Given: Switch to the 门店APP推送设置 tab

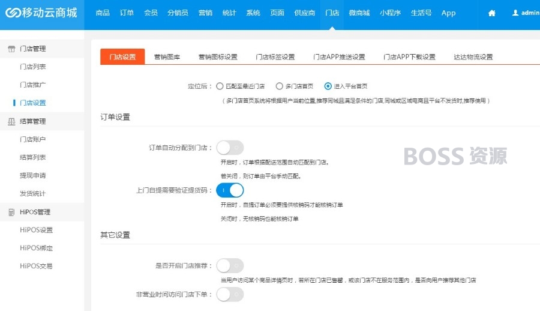Looking at the screenshot, I should [x=339, y=57].
